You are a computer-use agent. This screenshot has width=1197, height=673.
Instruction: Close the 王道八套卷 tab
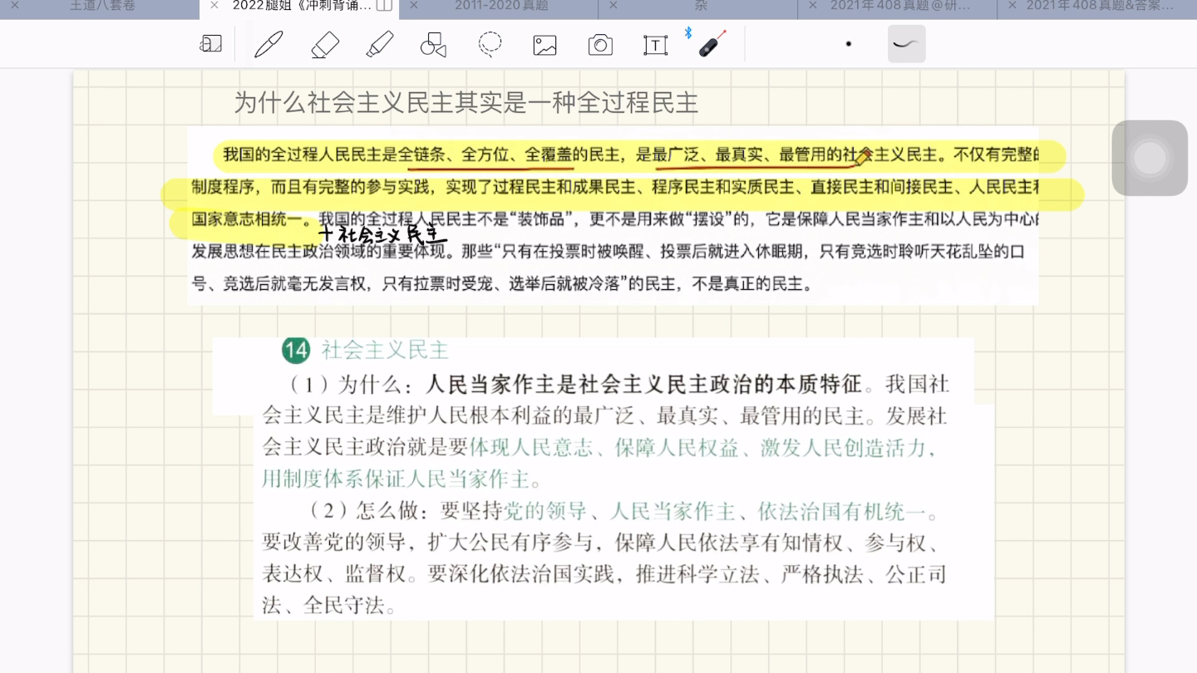click(x=15, y=6)
